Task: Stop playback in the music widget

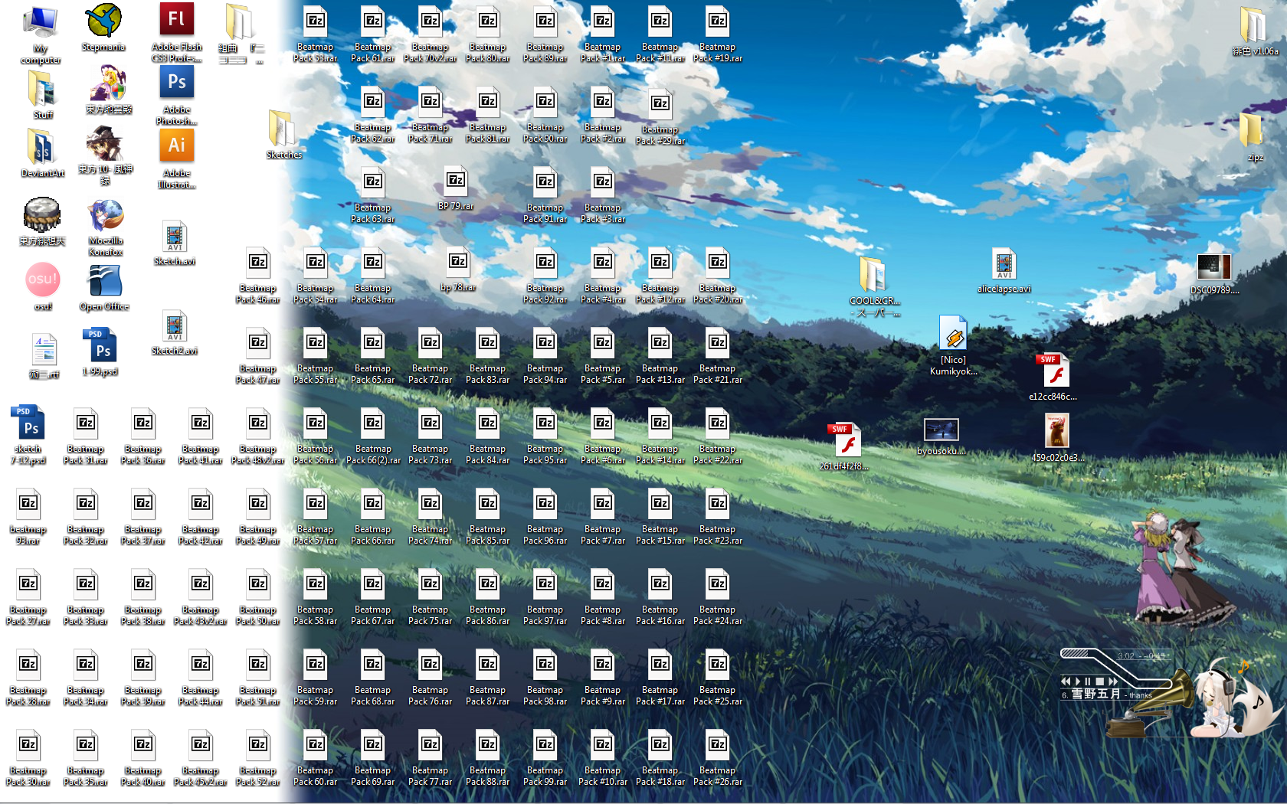Action: click(x=1099, y=681)
